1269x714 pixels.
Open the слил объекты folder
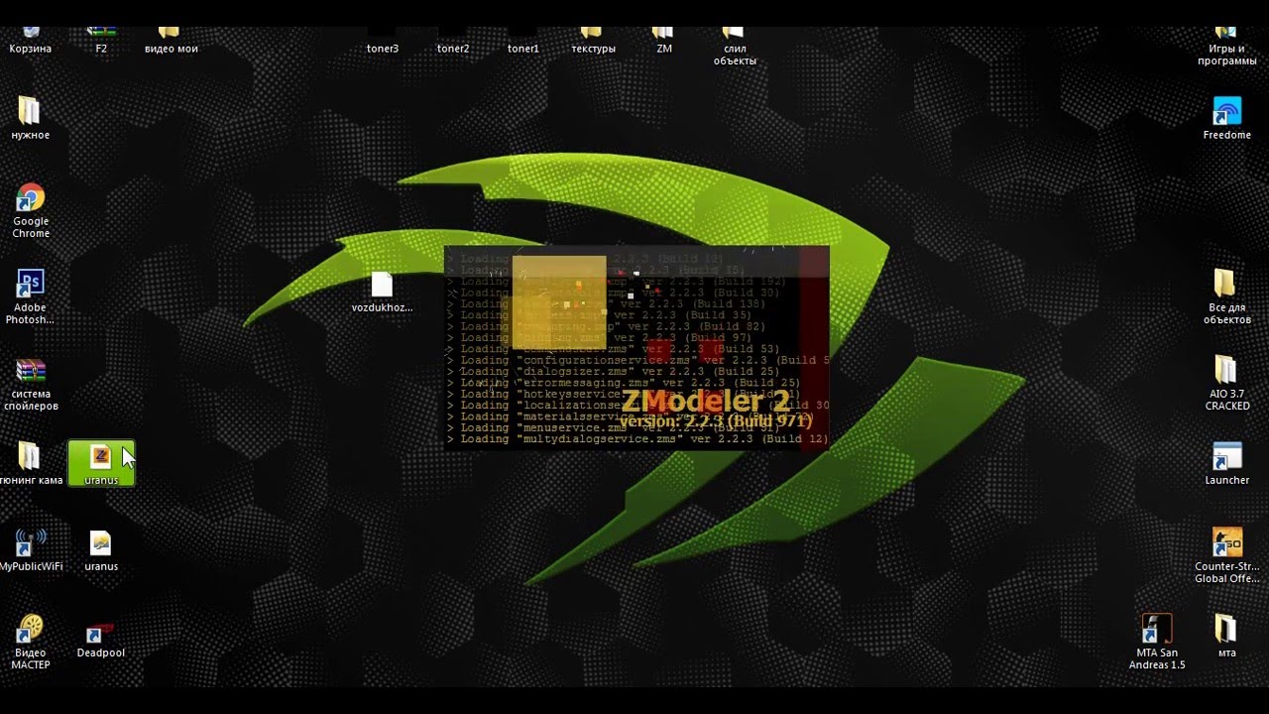point(735,47)
